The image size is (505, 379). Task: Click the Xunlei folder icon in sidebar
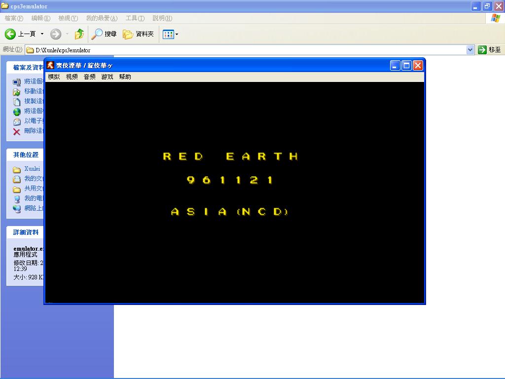[x=17, y=169]
